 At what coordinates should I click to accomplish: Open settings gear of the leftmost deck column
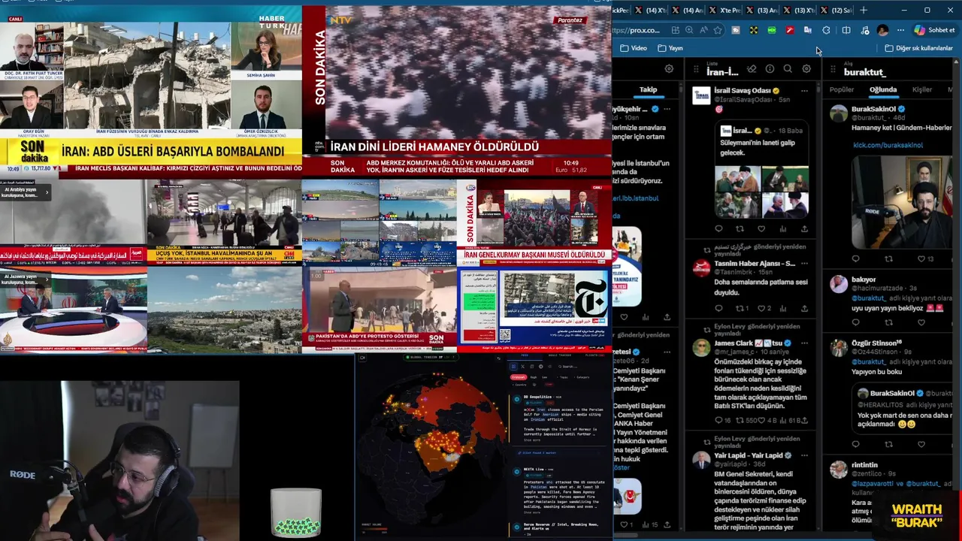(x=669, y=69)
